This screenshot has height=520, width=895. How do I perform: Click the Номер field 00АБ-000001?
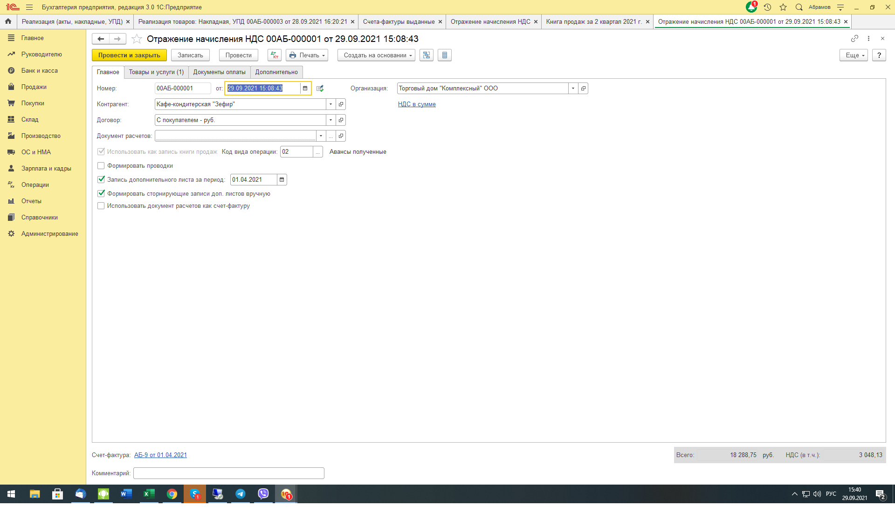tap(182, 88)
